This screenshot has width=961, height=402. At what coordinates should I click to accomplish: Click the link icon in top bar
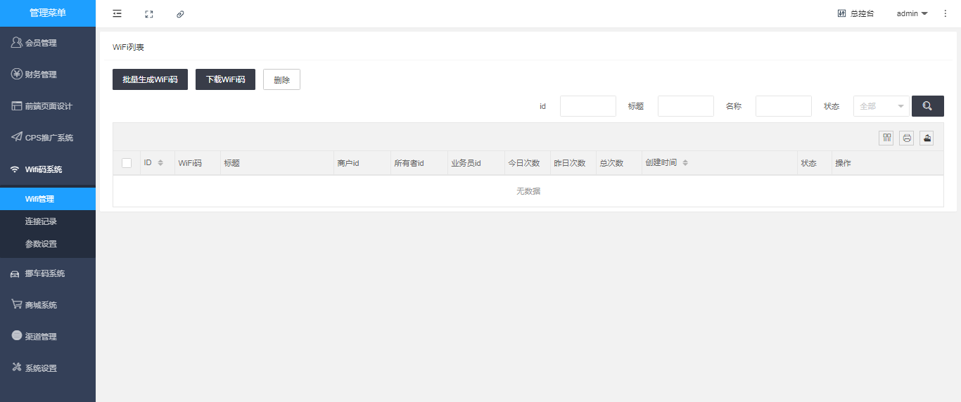(180, 13)
